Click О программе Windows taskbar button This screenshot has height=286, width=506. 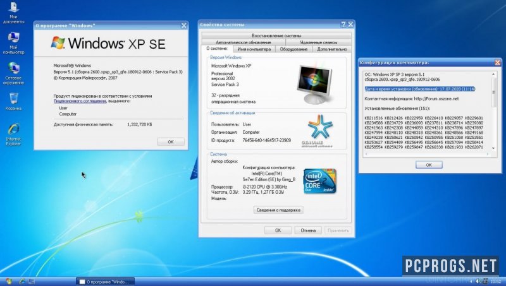pos(106,282)
